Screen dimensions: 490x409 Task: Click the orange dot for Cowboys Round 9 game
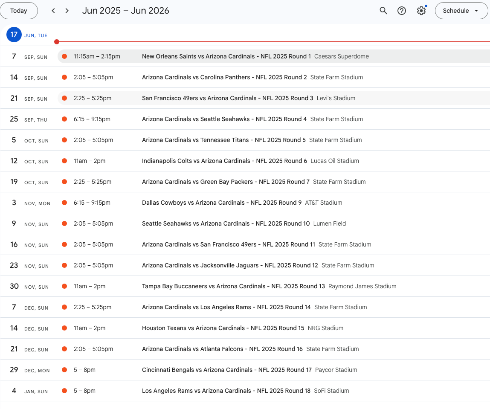click(x=64, y=203)
